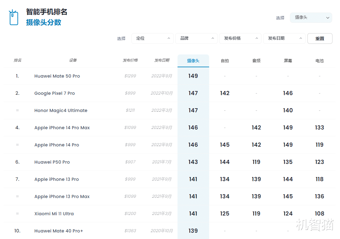Click the 发布价格 column header
Viewport: 340px width, 239px height.
coord(130,60)
